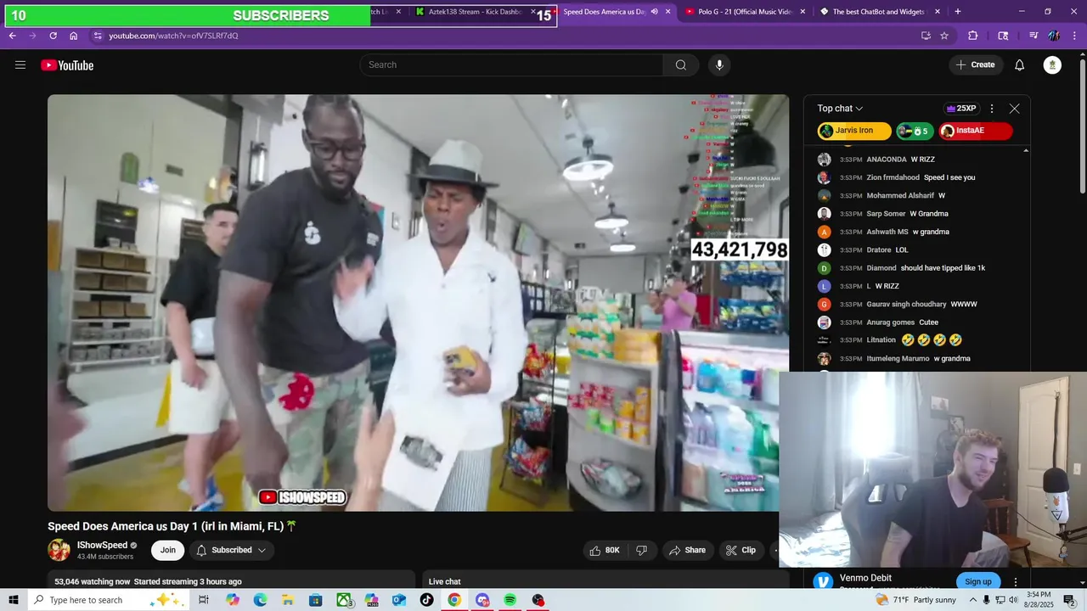Click the YouTube search input field
Screen dimensions: 1087x611
(x=512, y=65)
